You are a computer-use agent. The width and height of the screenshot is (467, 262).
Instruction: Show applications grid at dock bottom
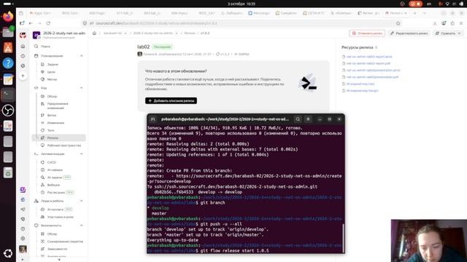tap(8, 253)
